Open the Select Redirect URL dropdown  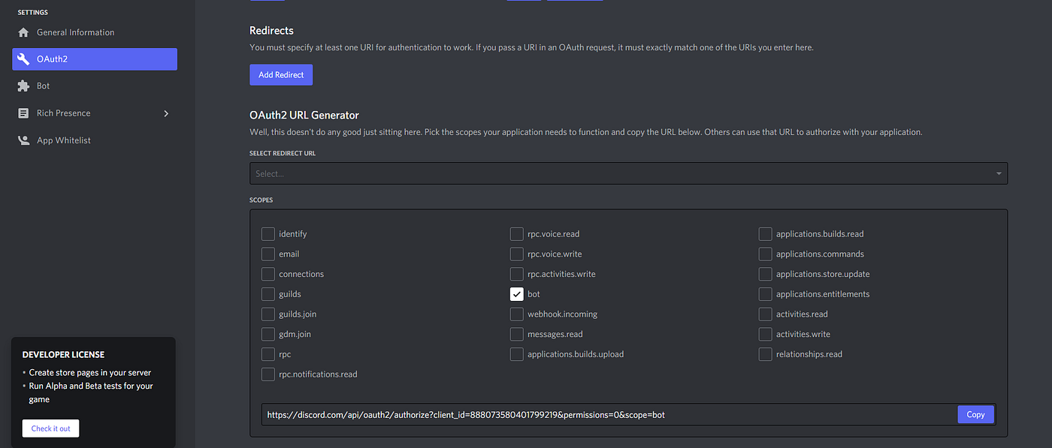pyautogui.click(x=628, y=173)
